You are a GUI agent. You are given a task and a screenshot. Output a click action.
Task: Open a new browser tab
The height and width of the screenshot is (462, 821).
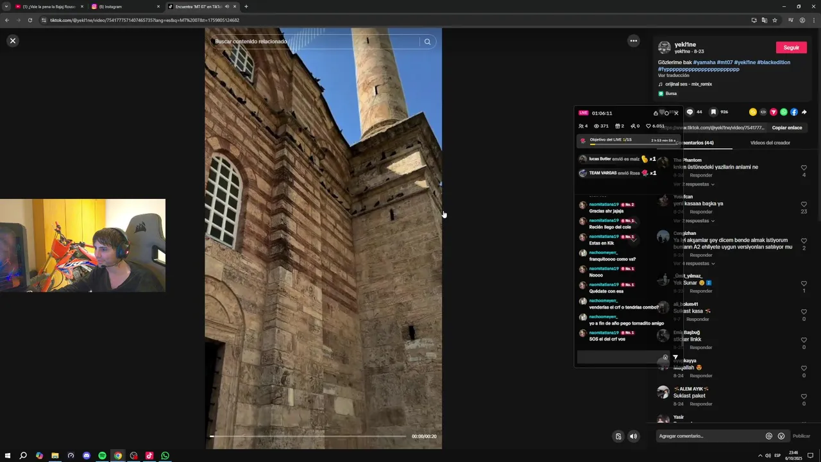246,6
